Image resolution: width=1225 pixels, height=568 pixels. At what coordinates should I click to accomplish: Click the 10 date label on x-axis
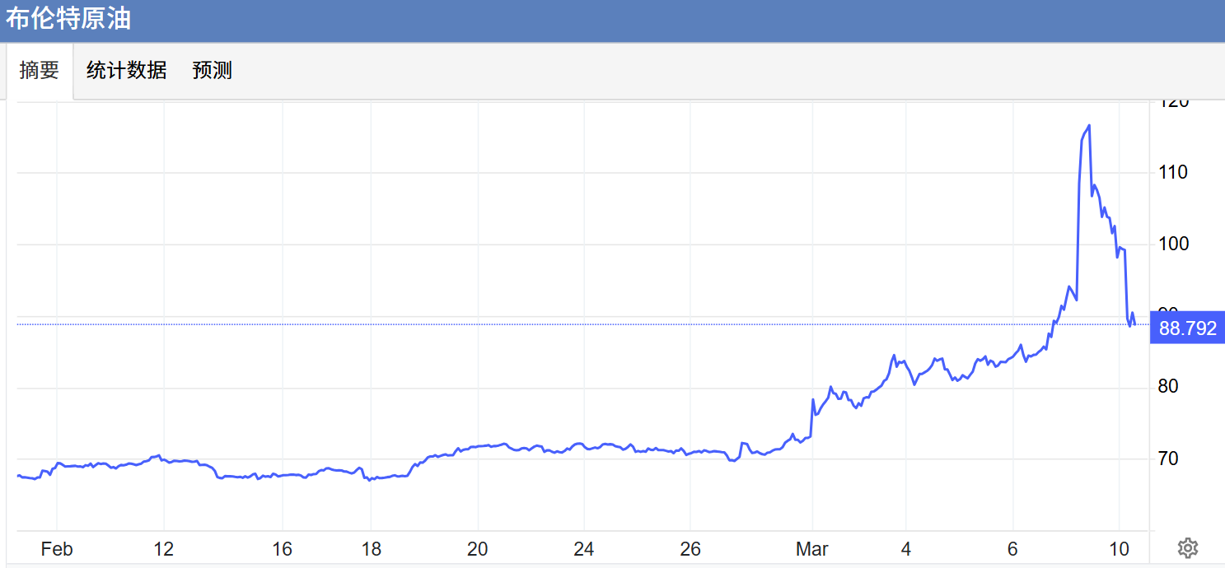[x=1119, y=549]
